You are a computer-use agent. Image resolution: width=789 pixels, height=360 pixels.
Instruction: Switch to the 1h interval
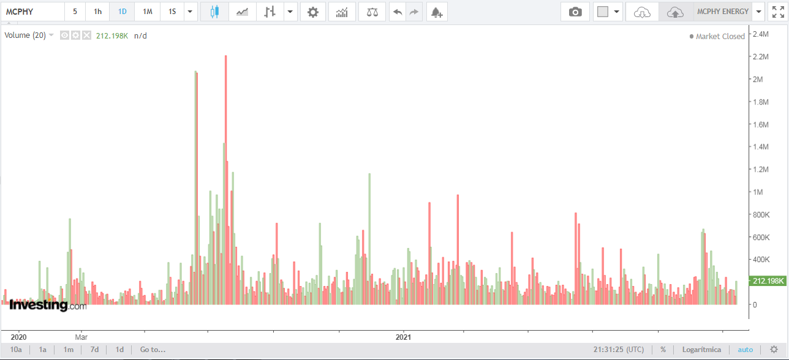(x=98, y=12)
